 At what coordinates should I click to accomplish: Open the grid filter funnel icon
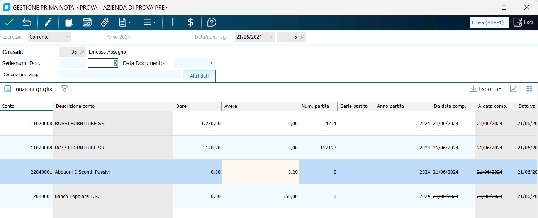pyautogui.click(x=64, y=89)
